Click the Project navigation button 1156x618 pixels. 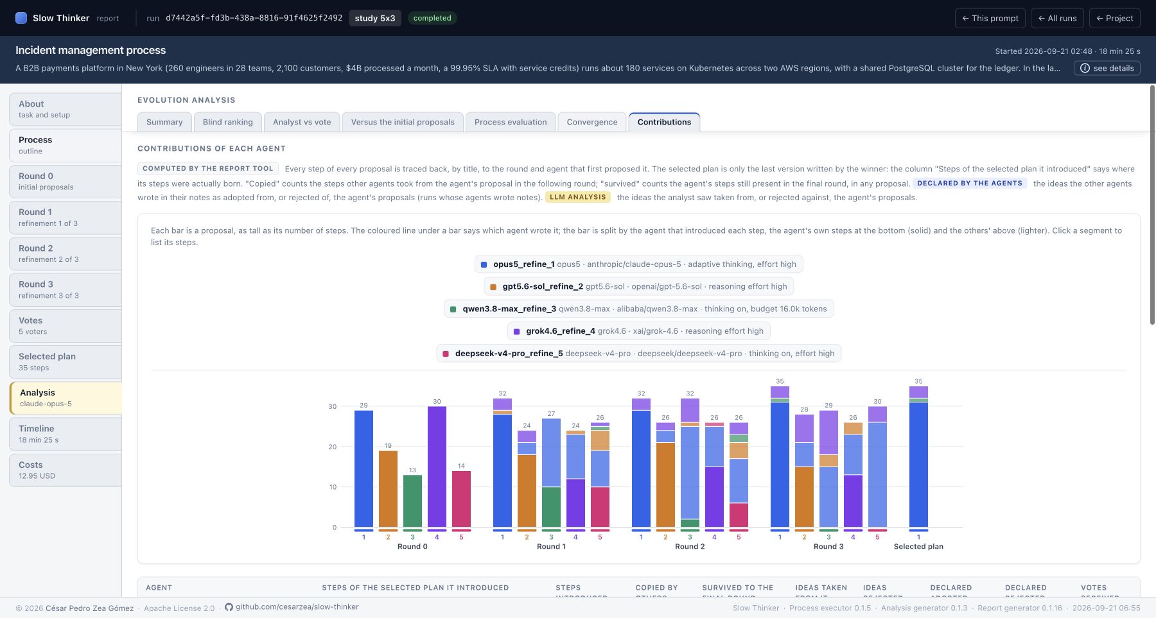click(1114, 18)
